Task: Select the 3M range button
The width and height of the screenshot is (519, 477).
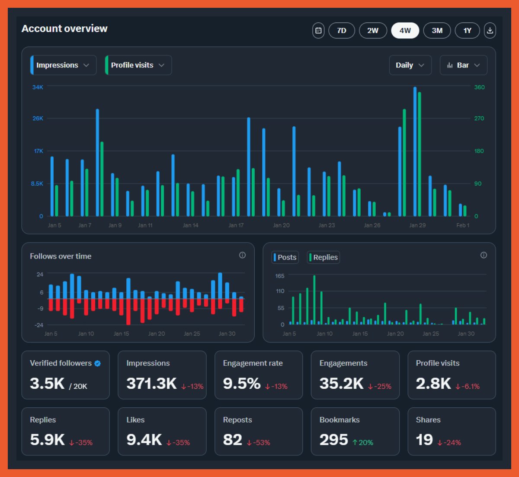Action: [x=437, y=31]
